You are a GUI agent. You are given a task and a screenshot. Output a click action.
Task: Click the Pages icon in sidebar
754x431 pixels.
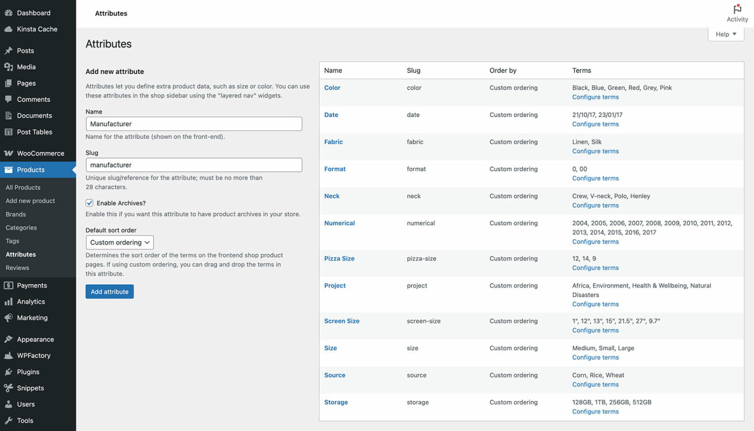pyautogui.click(x=8, y=83)
